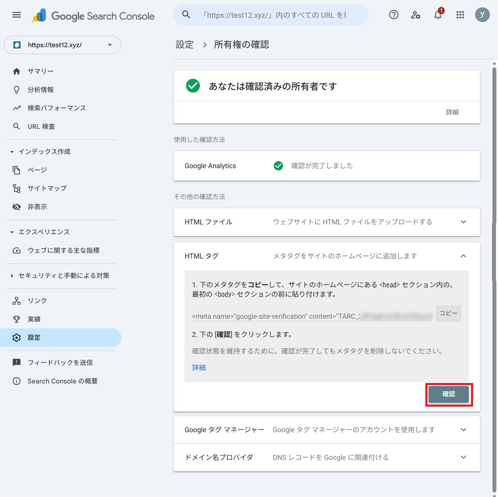The image size is (498, 497).
Task: Click the help question mark icon
Action: coord(393,15)
